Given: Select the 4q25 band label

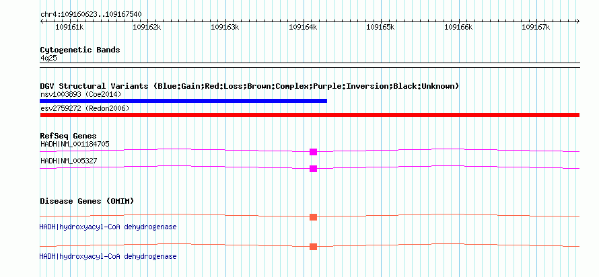Looking at the screenshot, I should [49, 58].
